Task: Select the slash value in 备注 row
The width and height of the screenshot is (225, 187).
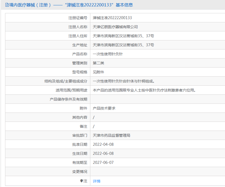Action: [x=94, y=126]
